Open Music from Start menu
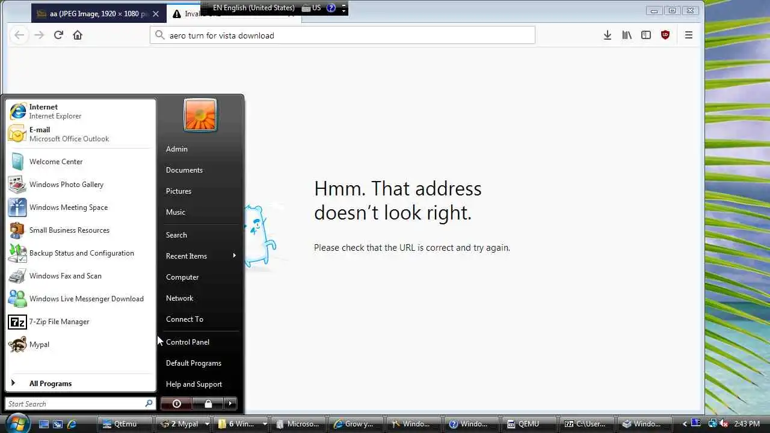 pos(201,212)
